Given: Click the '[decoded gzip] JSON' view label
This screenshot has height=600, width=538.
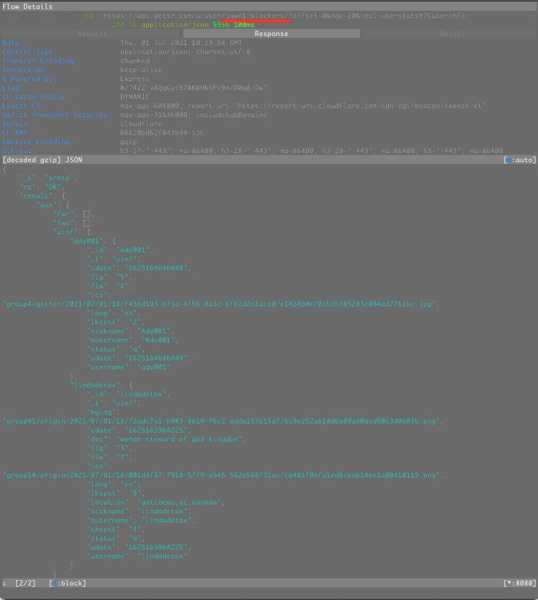Looking at the screenshot, I should point(43,160).
